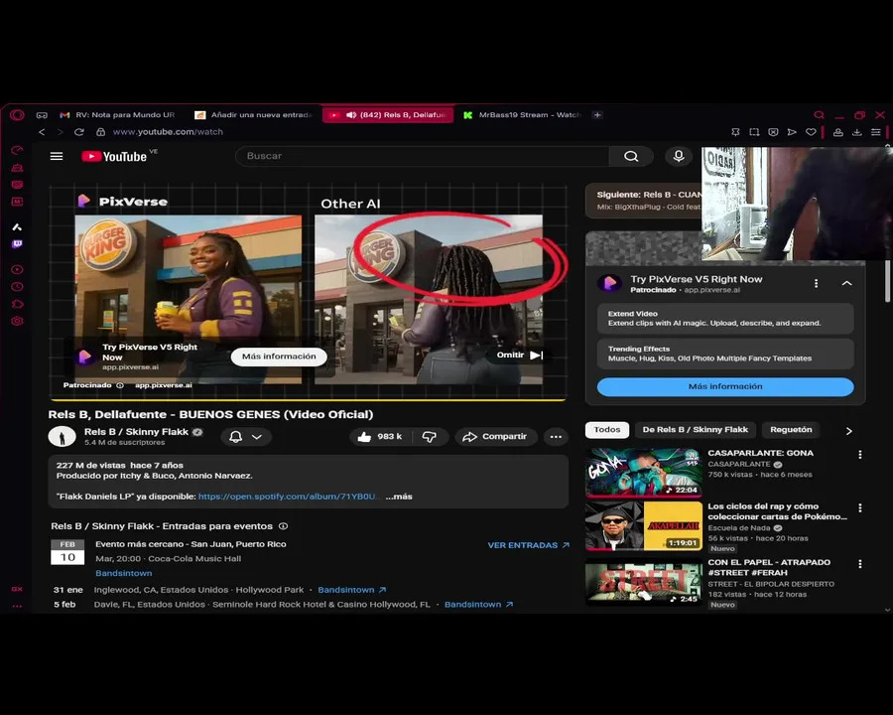Mute the playing YouTube tab speaker
The height and width of the screenshot is (715, 893).
pyautogui.click(x=351, y=114)
